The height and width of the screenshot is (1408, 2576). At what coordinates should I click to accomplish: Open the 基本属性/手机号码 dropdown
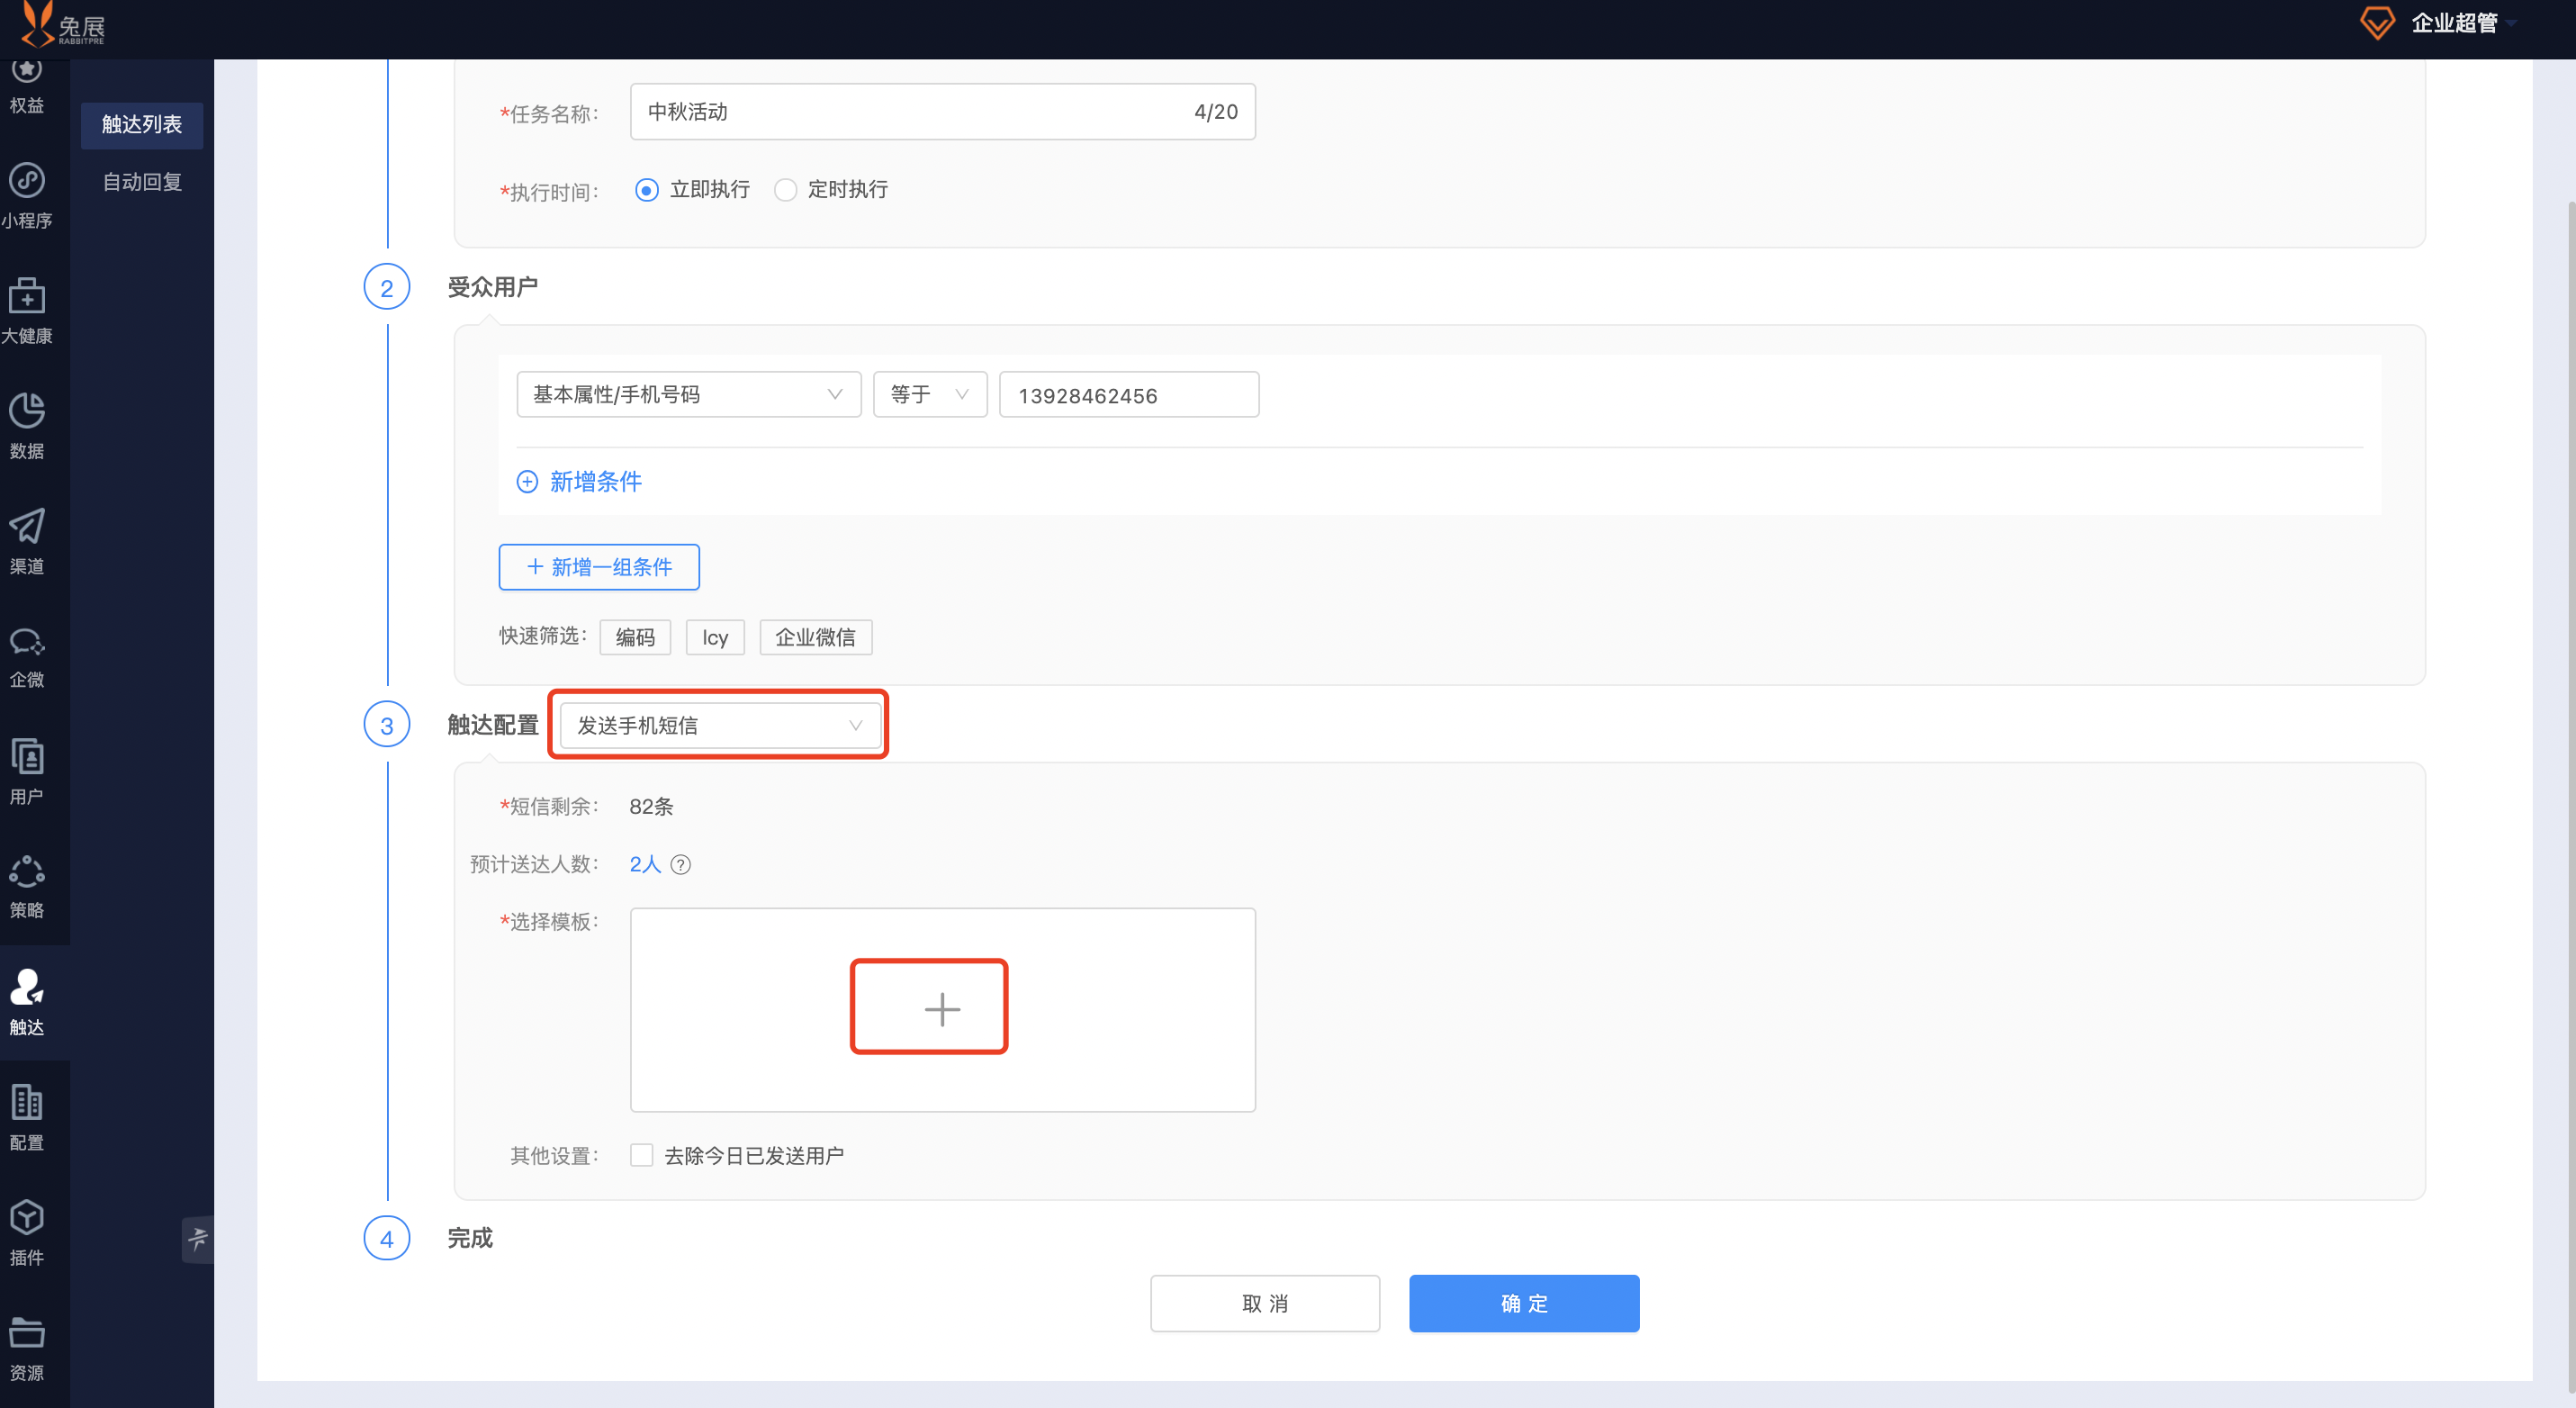pyautogui.click(x=688, y=394)
